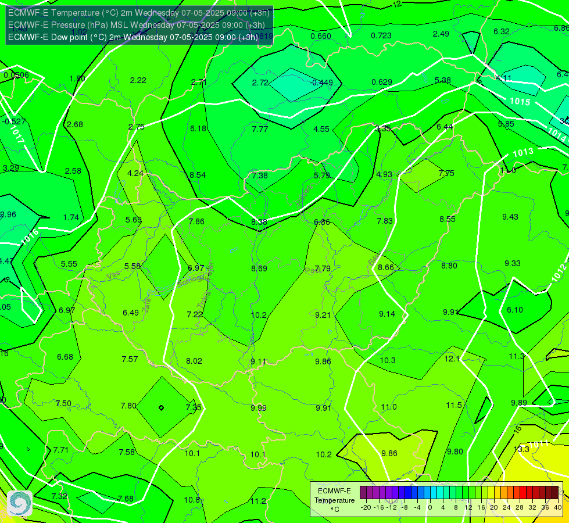Click the 7.77 dew point value
Image resolution: width=569 pixels, height=523 pixels.
[x=260, y=129]
